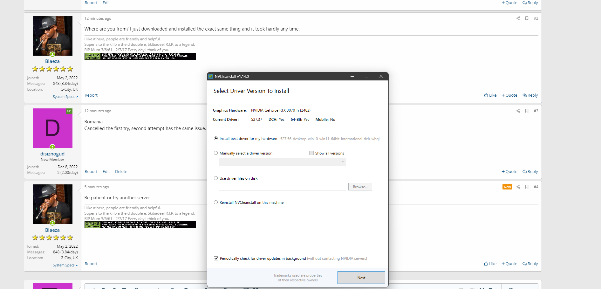Like Blaeza's post #4
The image size is (601, 289).
pyautogui.click(x=490, y=264)
